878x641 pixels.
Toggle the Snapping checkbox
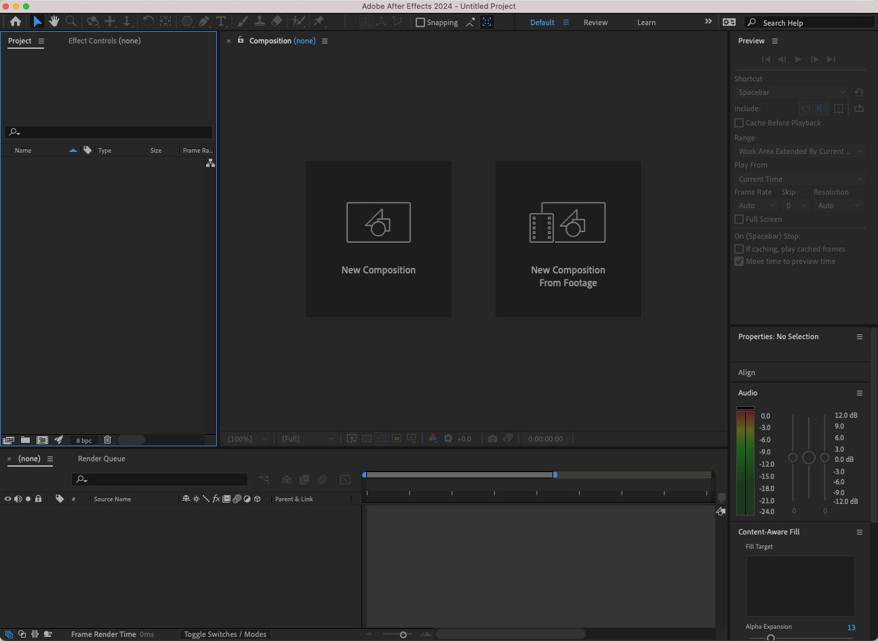(420, 22)
